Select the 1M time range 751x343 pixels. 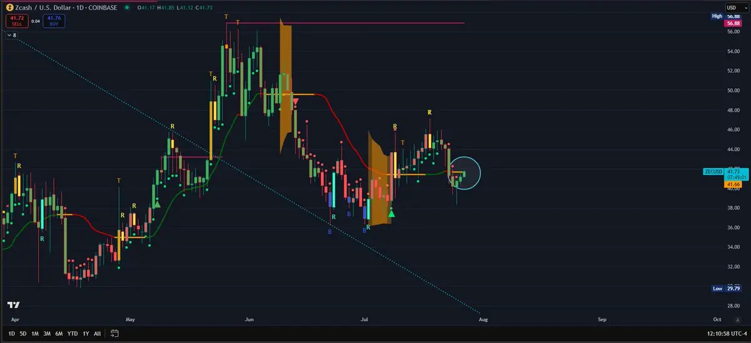(35, 334)
